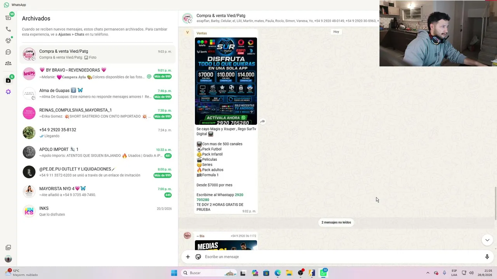Image resolution: width=497 pixels, height=279 pixels.
Task: Open the Alma de Guapas chat
Action: pos(97,93)
